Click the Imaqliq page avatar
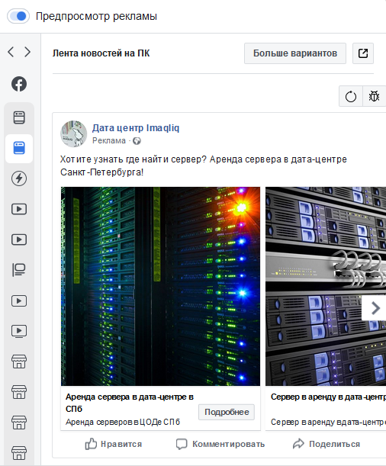 (74, 133)
